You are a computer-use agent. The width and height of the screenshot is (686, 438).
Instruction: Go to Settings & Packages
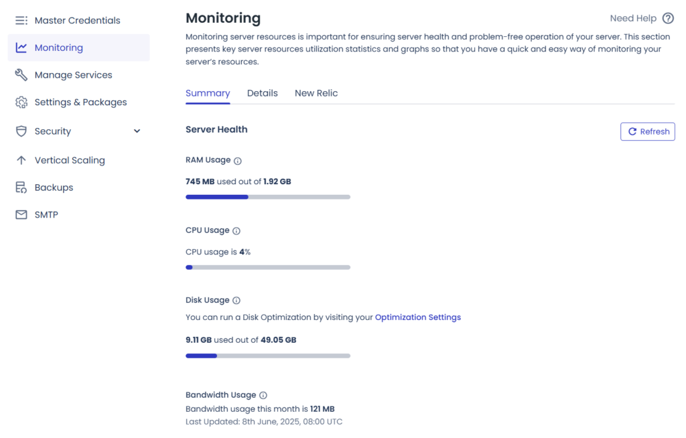click(79, 102)
